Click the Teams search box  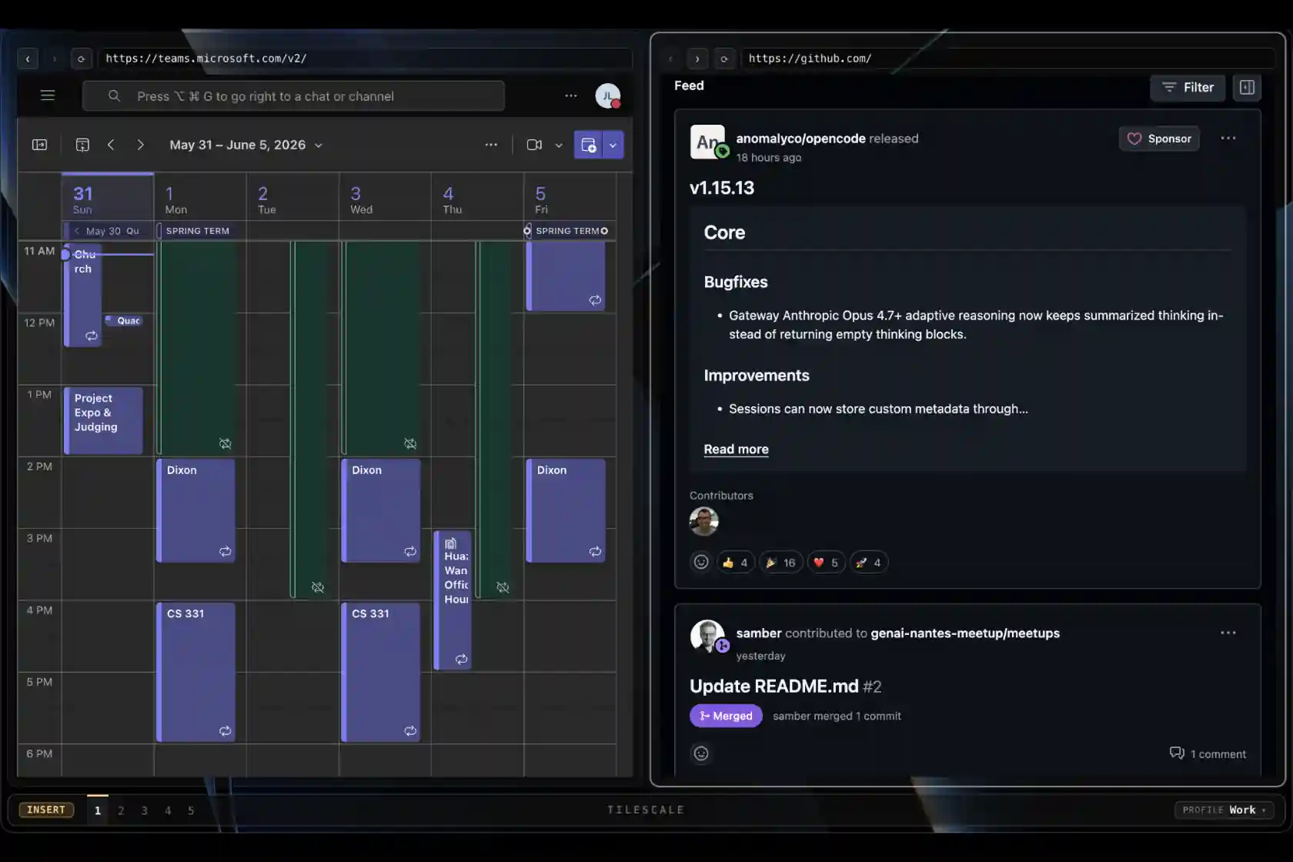[x=293, y=96]
